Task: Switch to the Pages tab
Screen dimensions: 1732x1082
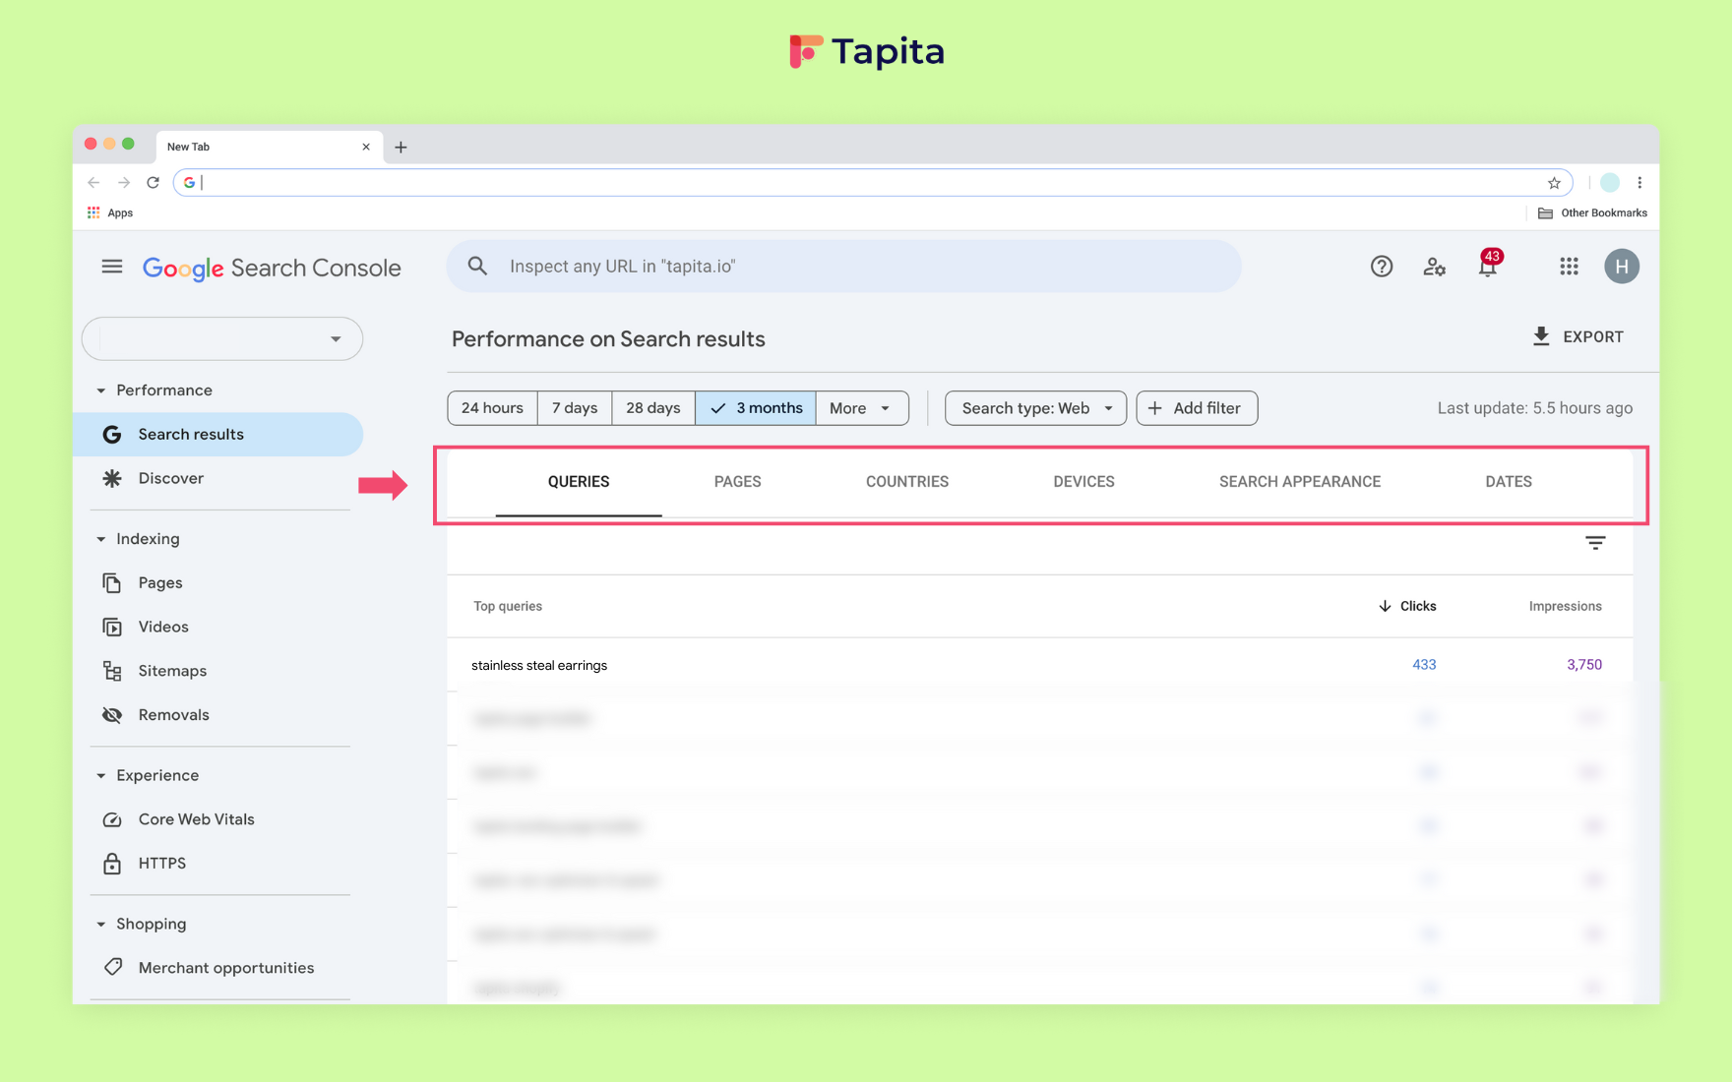Action: coord(738,482)
